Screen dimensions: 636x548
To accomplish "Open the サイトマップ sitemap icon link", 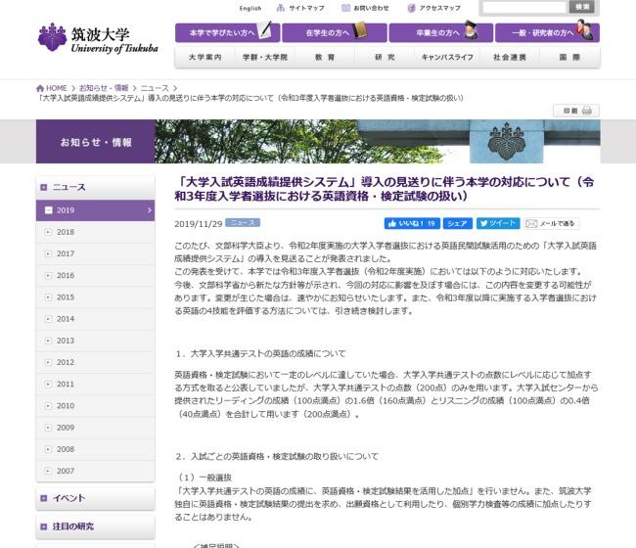I will [x=300, y=8].
